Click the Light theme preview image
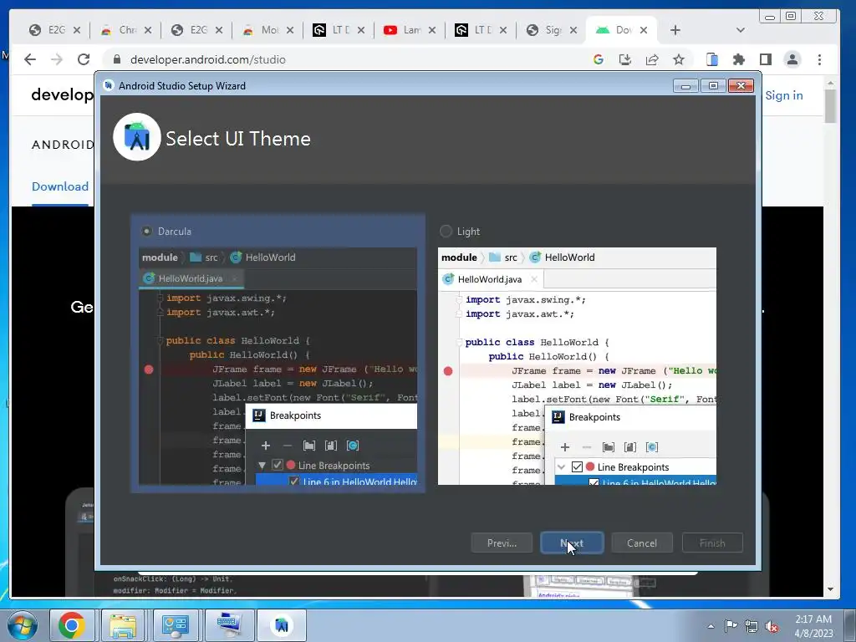The width and height of the screenshot is (856, 642). (577, 366)
